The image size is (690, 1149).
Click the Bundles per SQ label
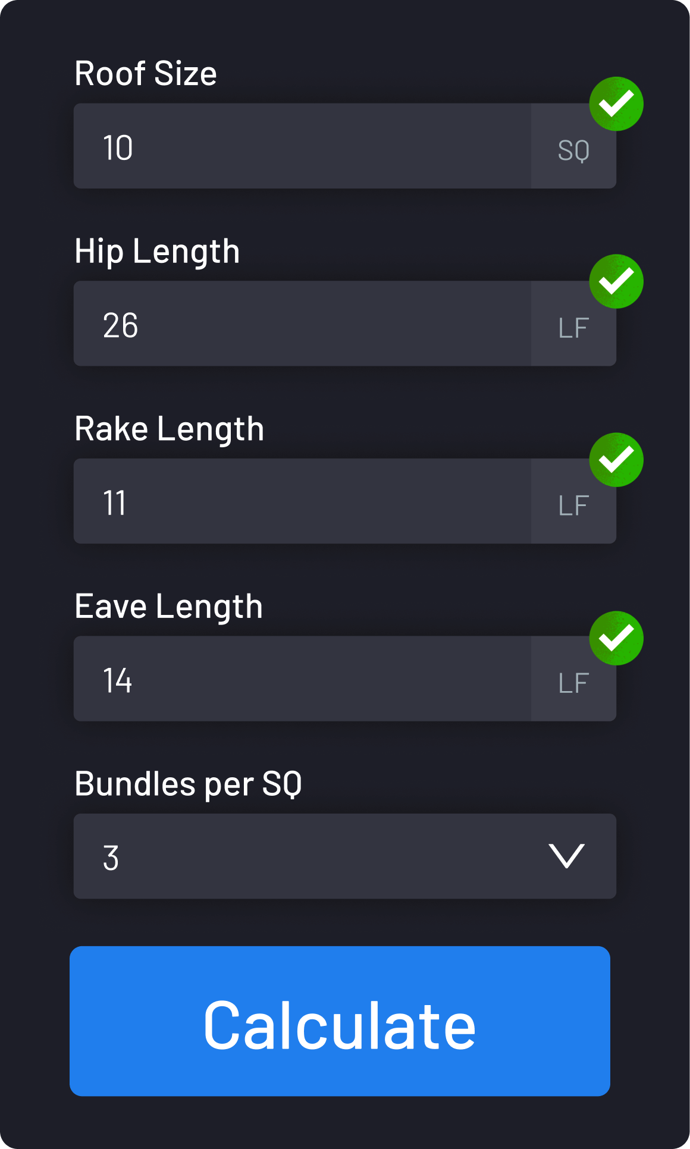click(188, 784)
